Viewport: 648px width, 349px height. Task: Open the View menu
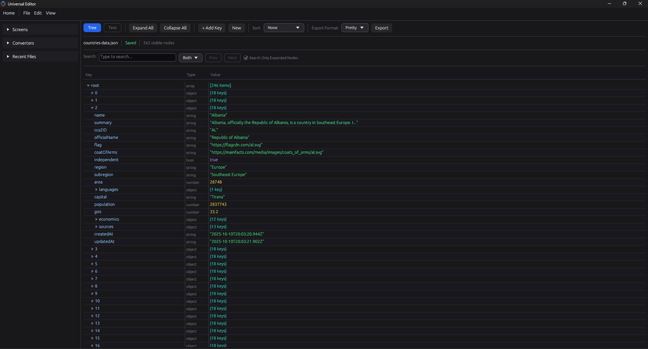click(51, 13)
